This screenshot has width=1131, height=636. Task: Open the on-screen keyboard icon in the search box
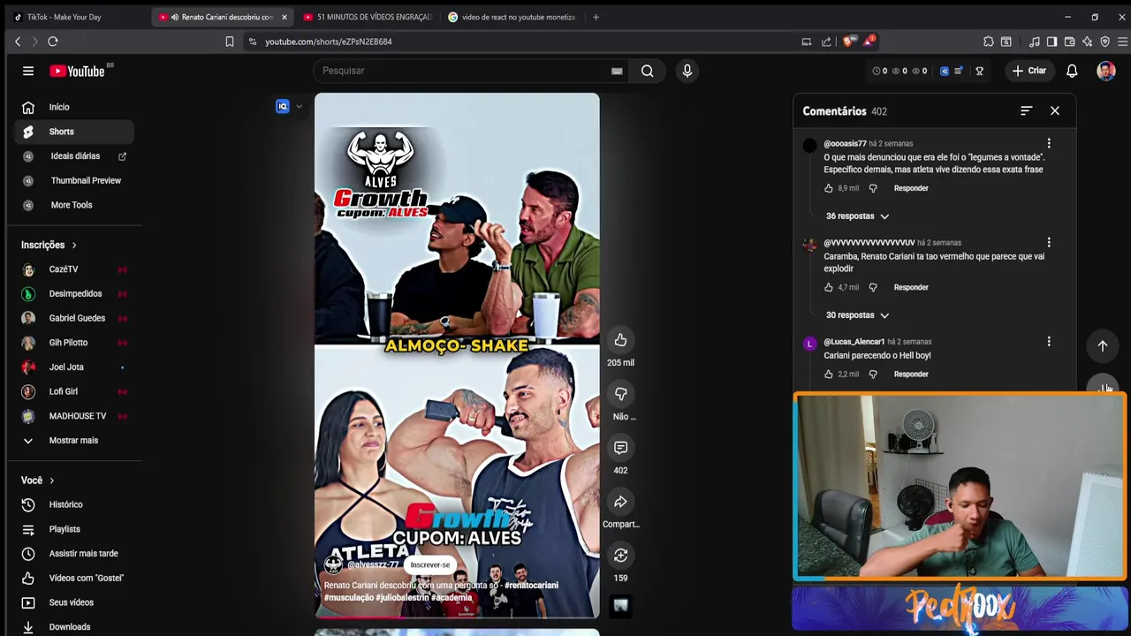[x=617, y=71]
